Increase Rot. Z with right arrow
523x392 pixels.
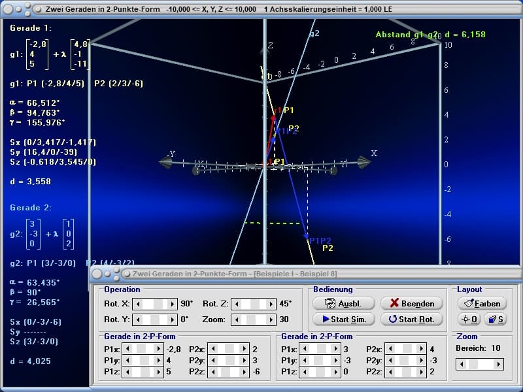pos(271,304)
